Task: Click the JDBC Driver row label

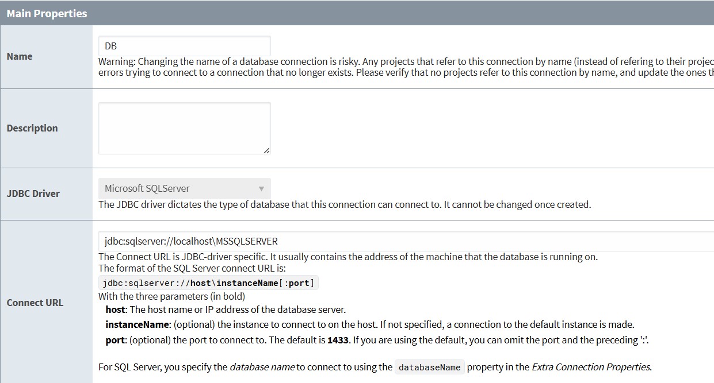Action: click(33, 194)
